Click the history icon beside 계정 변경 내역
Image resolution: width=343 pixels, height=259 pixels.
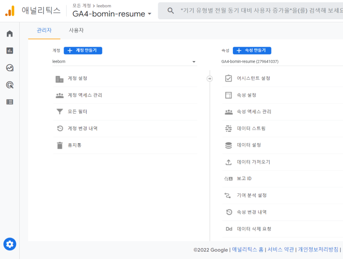coord(60,128)
